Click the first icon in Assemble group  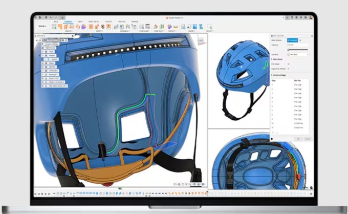click(x=116, y=27)
